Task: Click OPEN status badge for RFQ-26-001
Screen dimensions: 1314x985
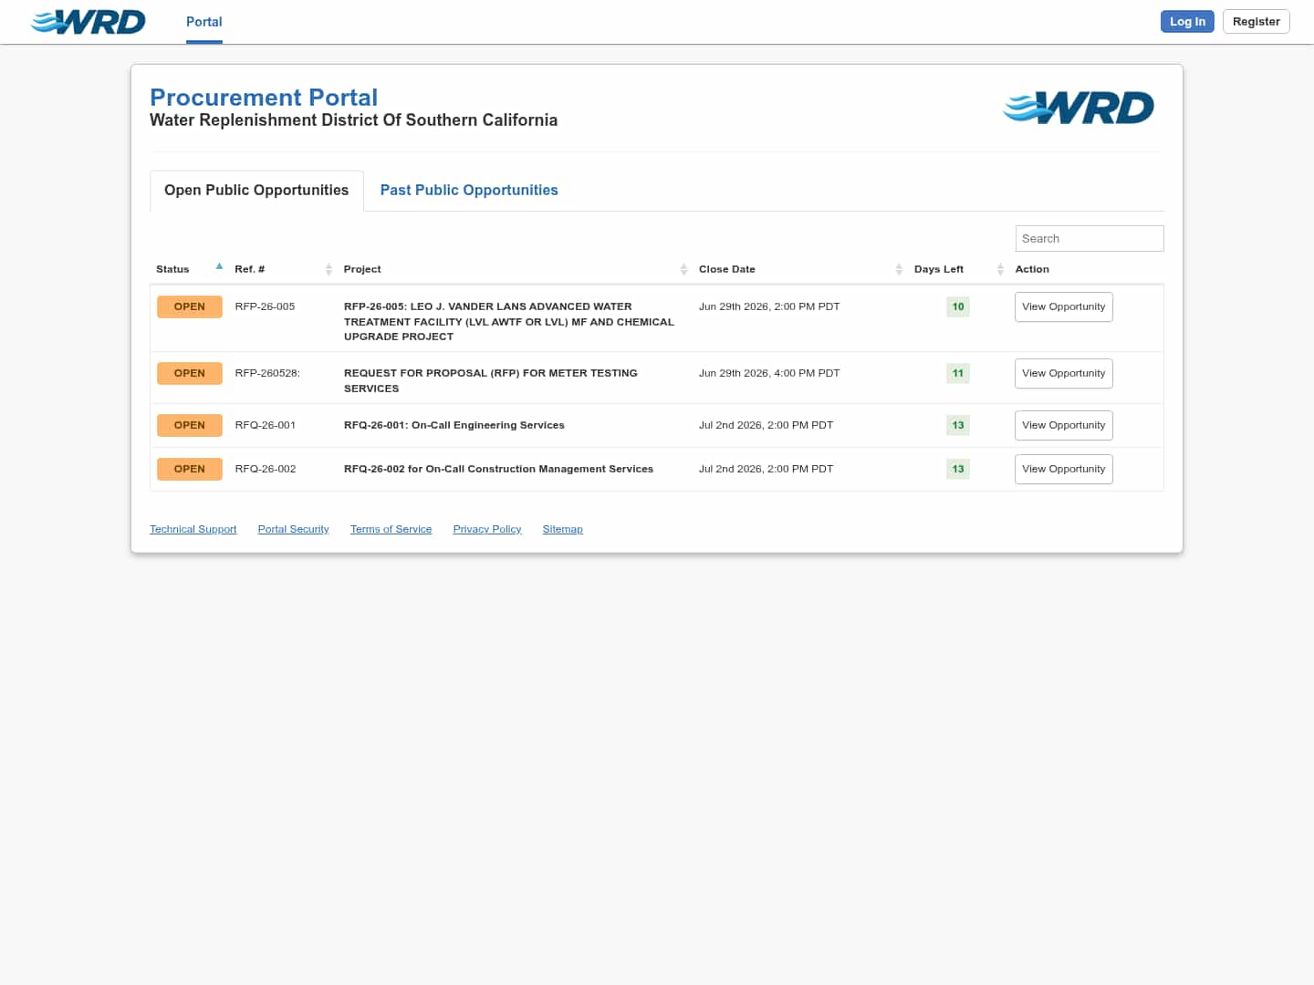Action: 190,425
